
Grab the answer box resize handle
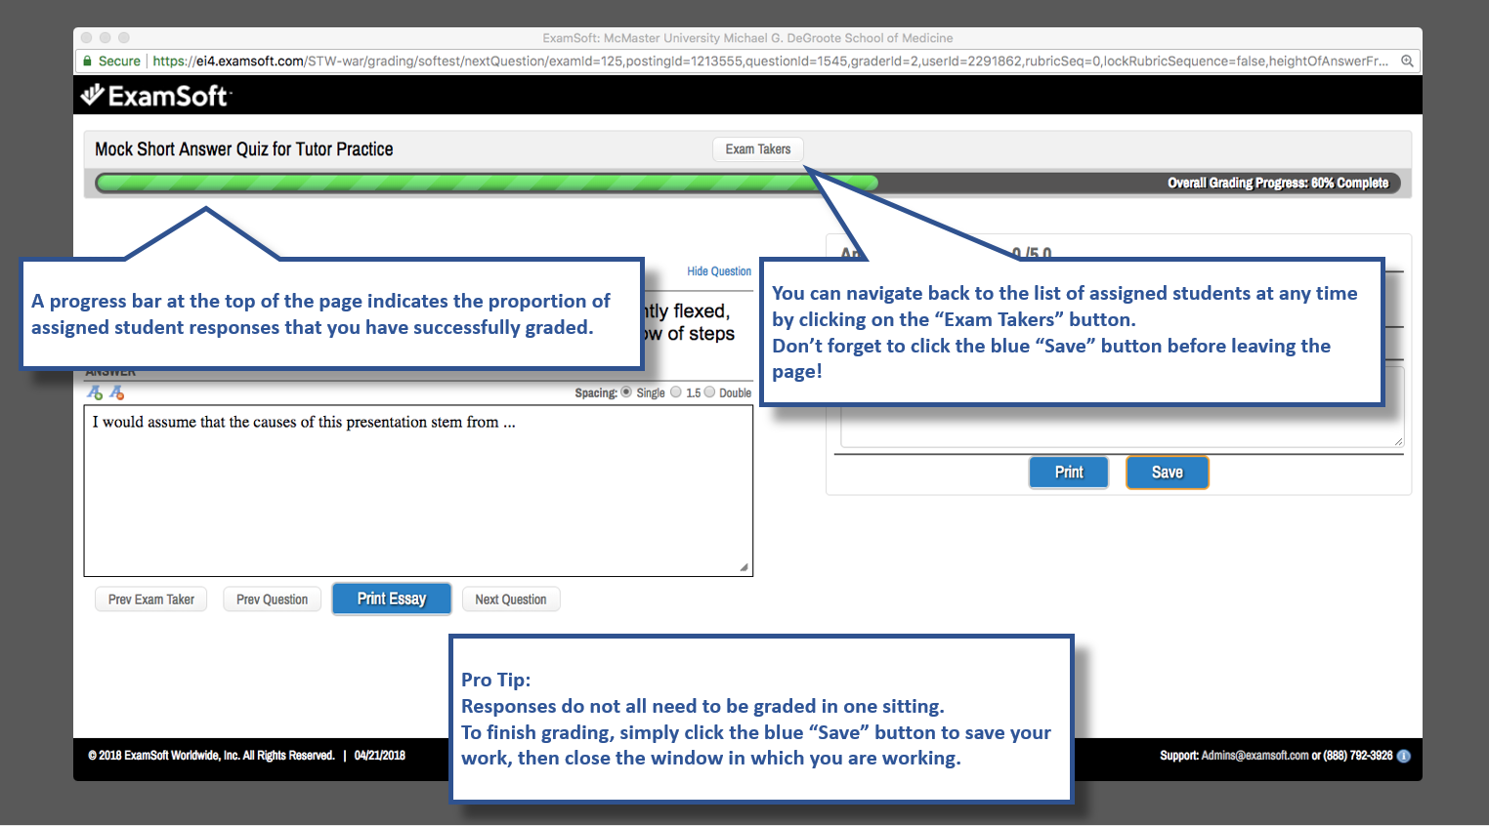pyautogui.click(x=744, y=567)
